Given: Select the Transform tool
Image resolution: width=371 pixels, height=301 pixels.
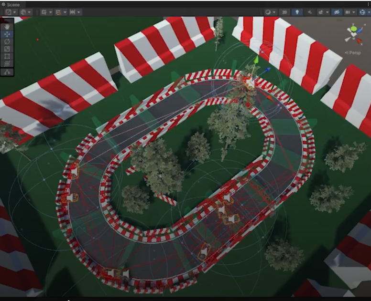Looking at the screenshot, I should click(7, 63).
